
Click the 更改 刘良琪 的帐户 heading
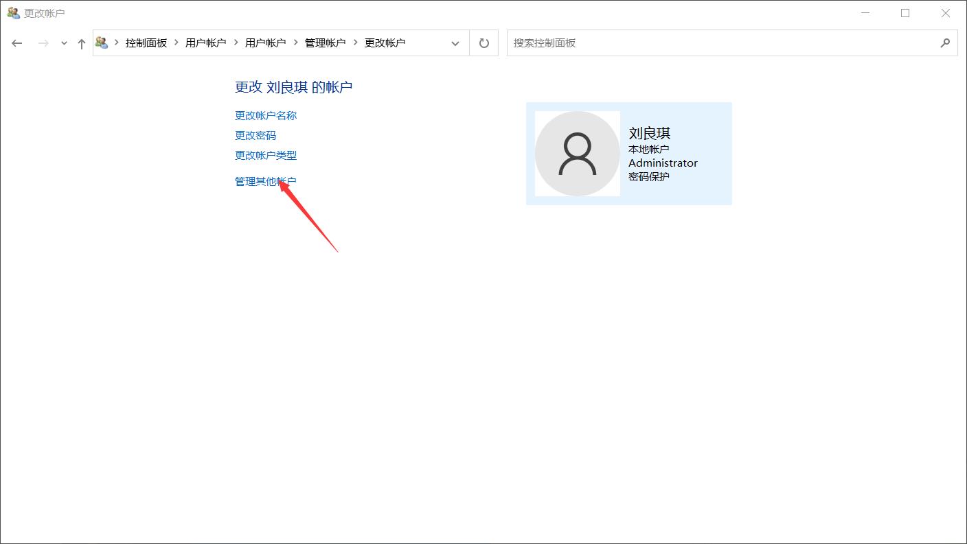(x=294, y=87)
